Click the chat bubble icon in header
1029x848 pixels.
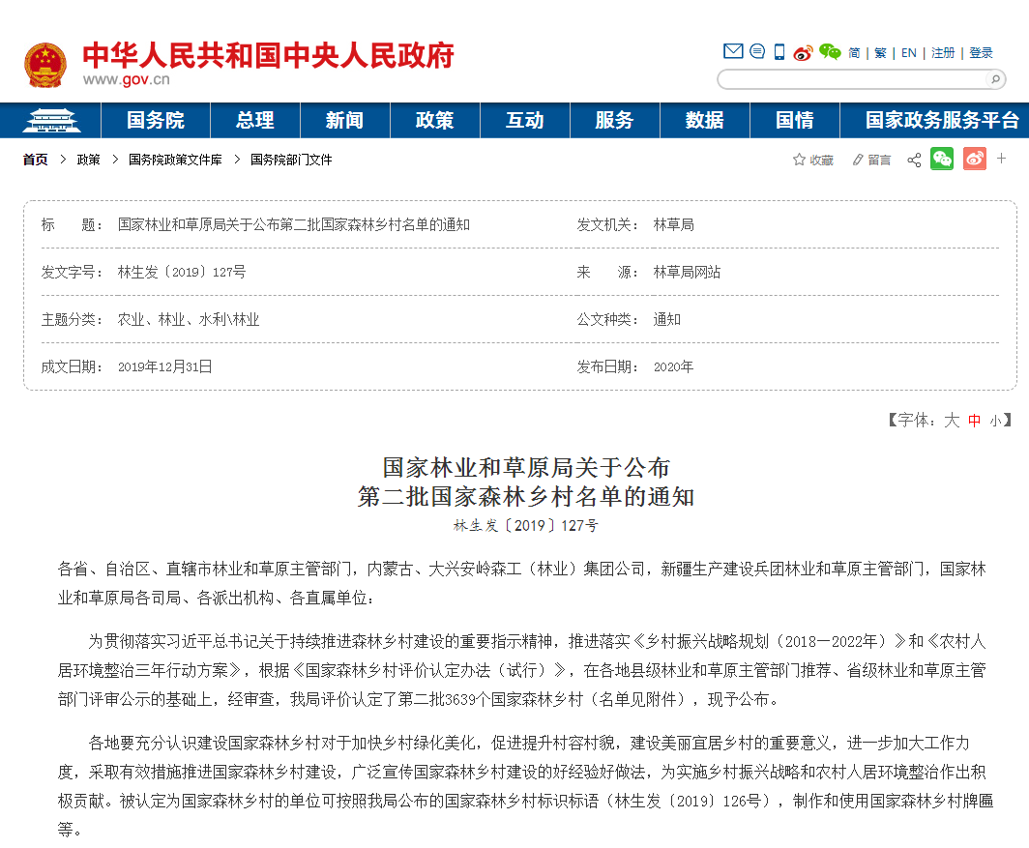[x=757, y=51]
